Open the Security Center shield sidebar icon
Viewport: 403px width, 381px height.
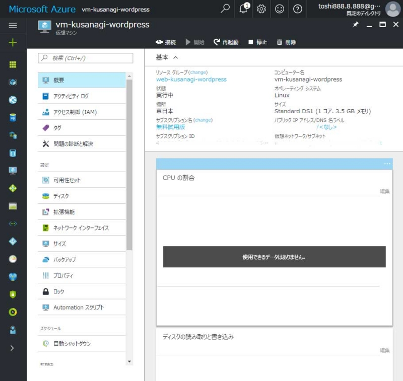click(13, 294)
